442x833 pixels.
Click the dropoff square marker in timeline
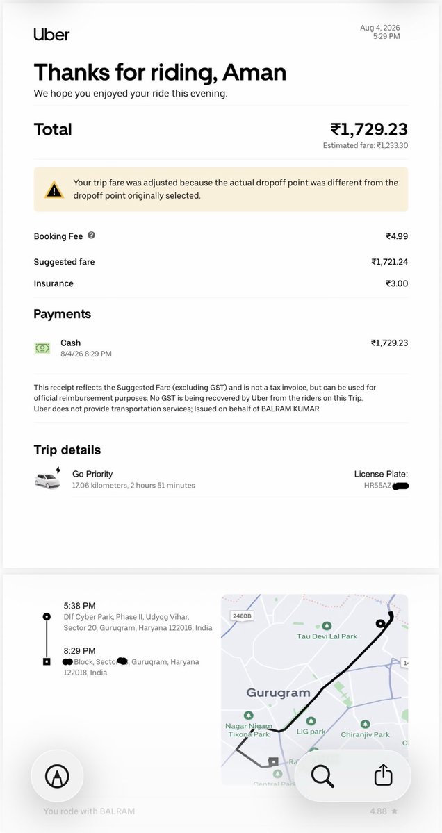pyautogui.click(x=47, y=662)
